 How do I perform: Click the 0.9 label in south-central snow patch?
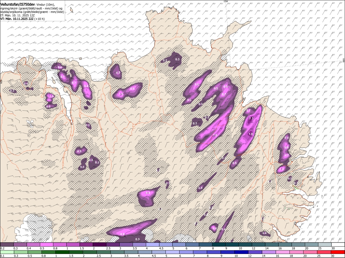click(x=148, y=193)
